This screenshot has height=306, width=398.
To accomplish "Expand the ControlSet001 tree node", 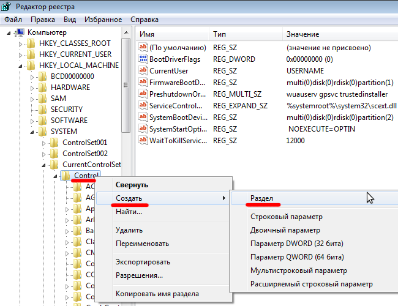I will coord(44,143).
